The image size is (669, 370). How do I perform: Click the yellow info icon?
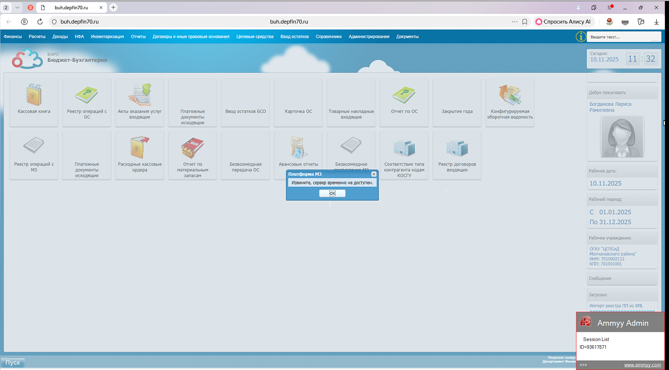coord(580,36)
